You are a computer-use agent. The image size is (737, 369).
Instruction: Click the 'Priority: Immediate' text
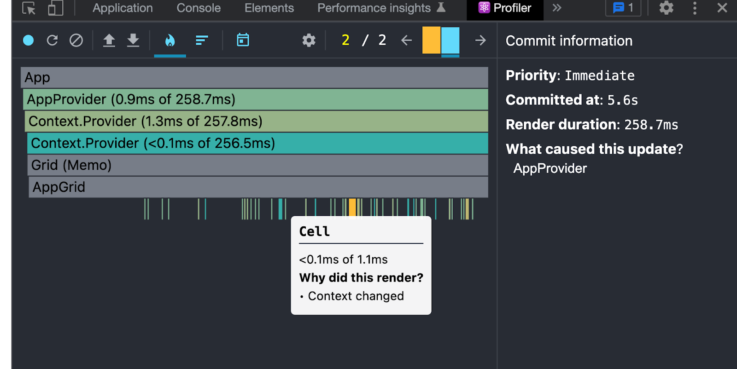tap(570, 75)
